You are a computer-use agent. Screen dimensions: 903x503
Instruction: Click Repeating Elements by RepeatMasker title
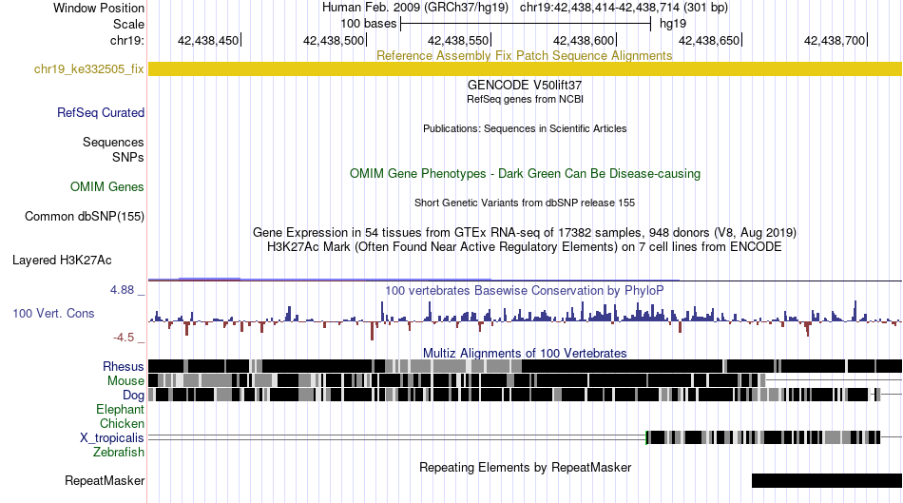525,467
